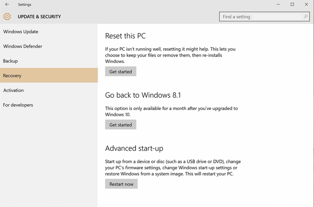Click the magnifier icon in search box
Viewport: 314px width, 207px height.
(x=306, y=16)
